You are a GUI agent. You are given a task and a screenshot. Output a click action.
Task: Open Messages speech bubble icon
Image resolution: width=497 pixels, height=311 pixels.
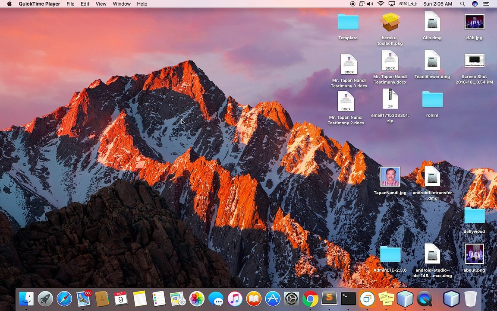tap(216, 298)
